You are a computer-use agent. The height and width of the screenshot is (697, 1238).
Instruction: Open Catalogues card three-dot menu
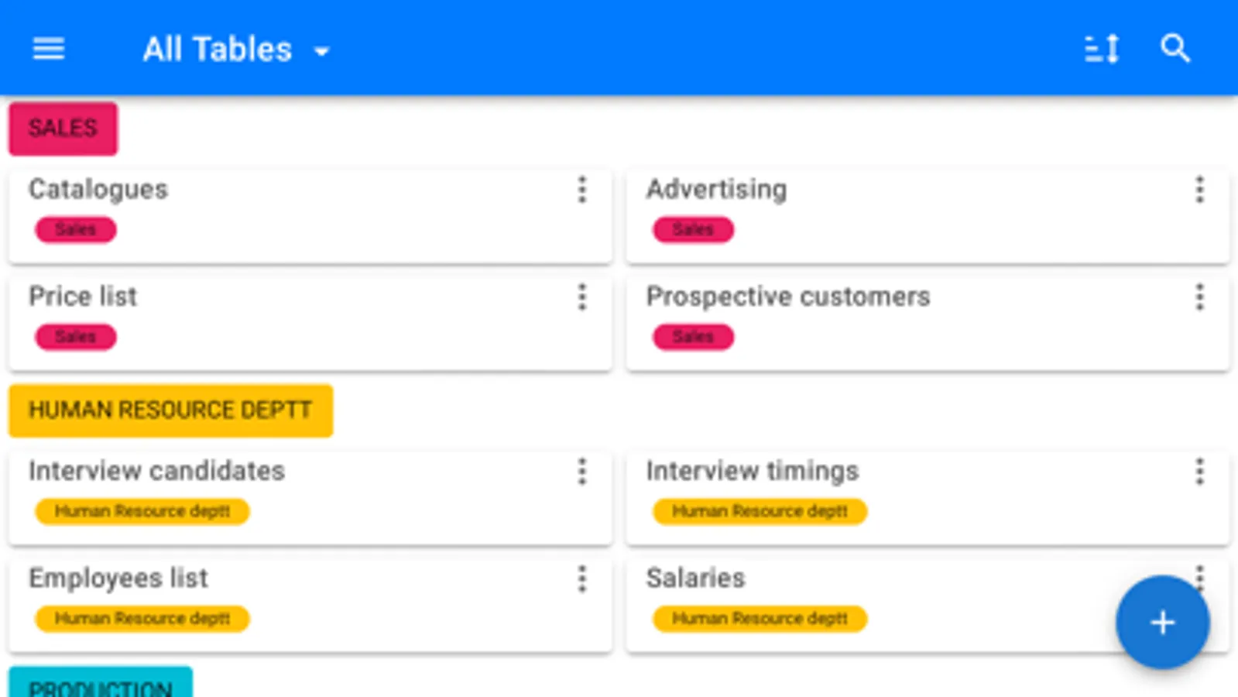582,190
